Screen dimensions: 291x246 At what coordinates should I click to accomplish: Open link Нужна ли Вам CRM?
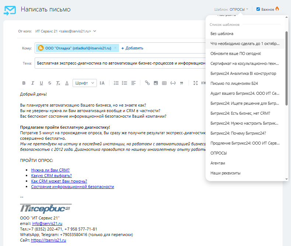click(50, 170)
